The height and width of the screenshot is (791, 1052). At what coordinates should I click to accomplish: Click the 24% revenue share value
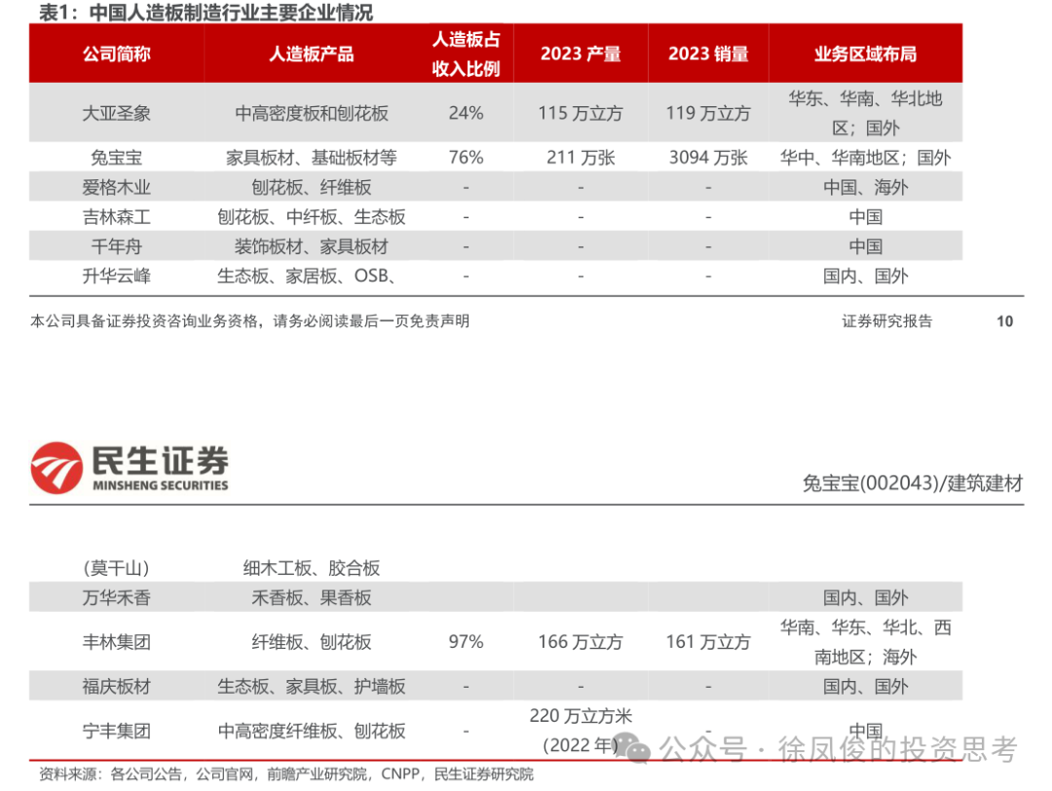[x=467, y=113]
